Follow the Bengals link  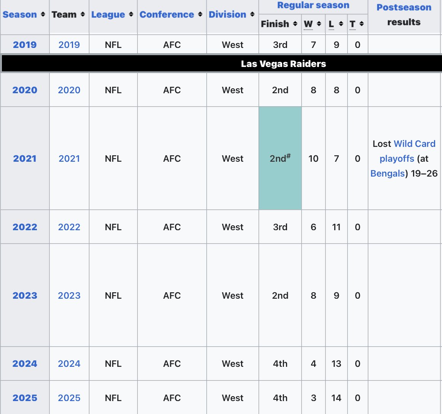pos(388,174)
